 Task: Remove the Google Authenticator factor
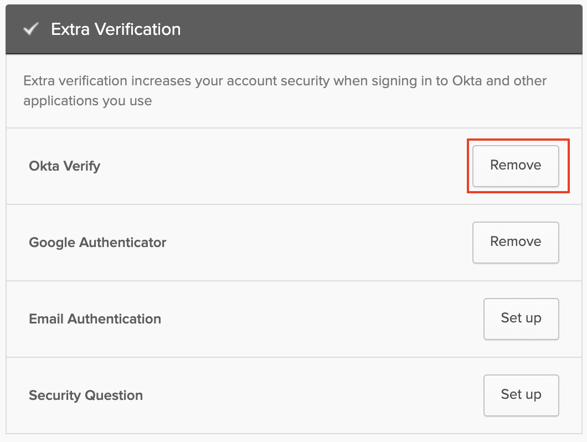(516, 242)
